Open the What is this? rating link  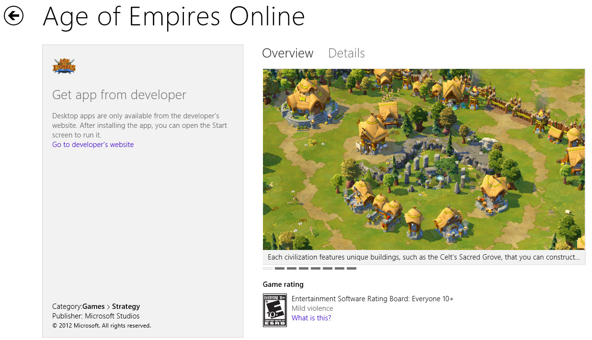click(311, 318)
